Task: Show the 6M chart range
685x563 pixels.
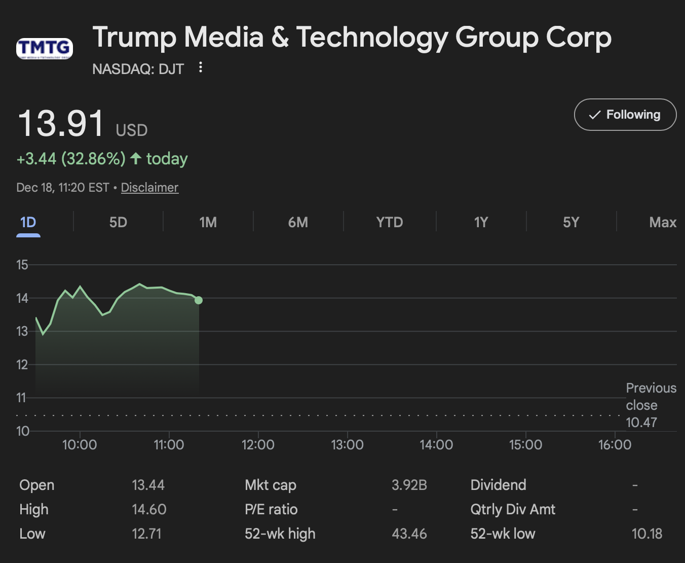Action: point(298,222)
